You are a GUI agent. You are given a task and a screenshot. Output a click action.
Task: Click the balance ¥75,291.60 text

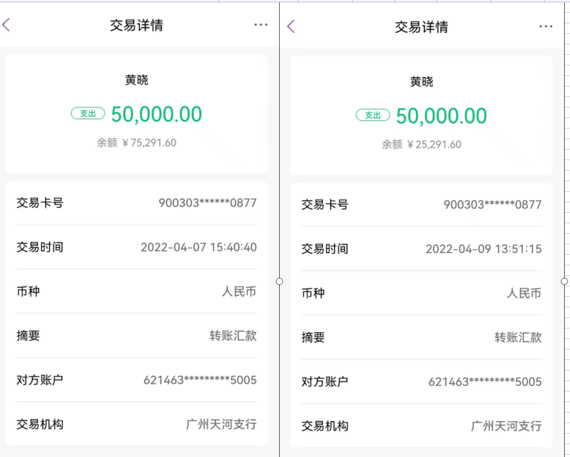coord(136,143)
